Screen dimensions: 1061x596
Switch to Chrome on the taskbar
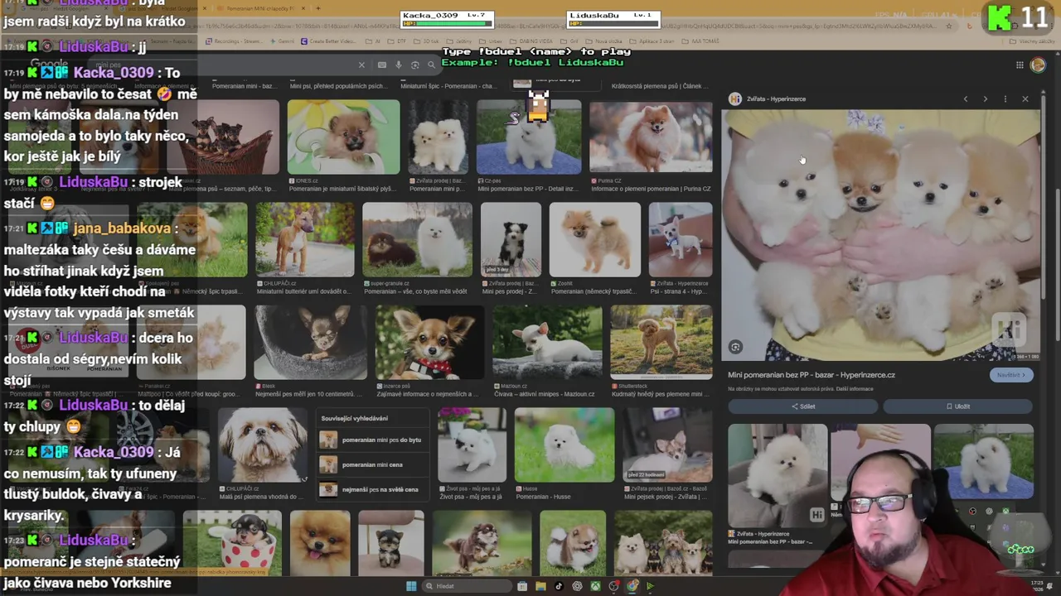tap(632, 586)
